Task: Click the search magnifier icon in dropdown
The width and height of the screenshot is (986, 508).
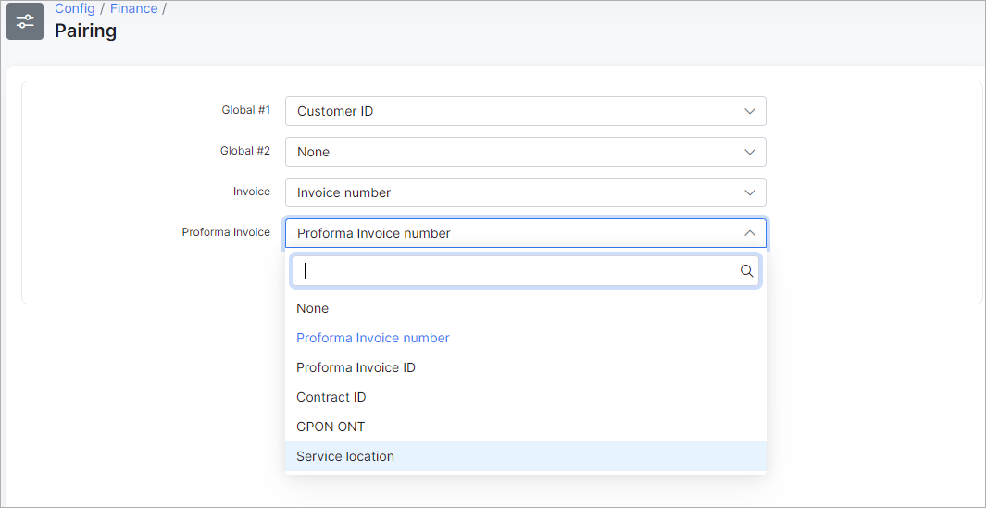Action: click(x=746, y=271)
